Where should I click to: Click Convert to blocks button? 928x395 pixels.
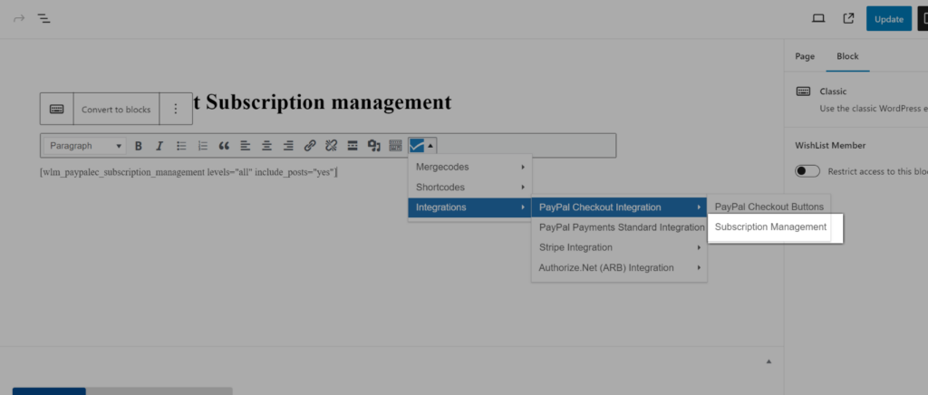[116, 110]
